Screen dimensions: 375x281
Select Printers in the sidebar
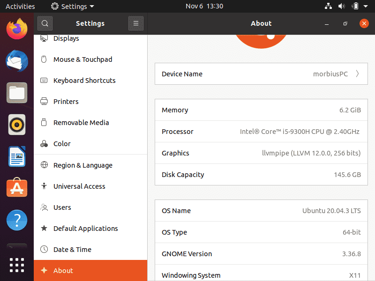click(x=90, y=101)
